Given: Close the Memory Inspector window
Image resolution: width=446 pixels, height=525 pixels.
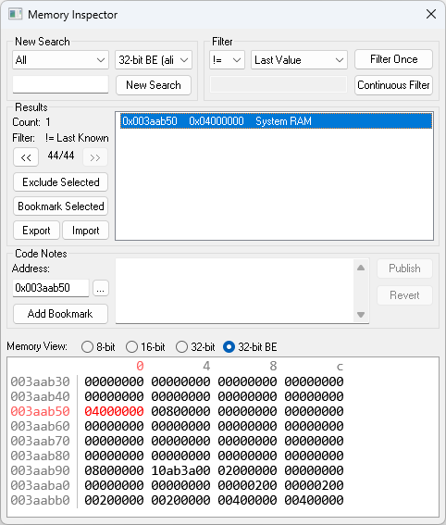Looking at the screenshot, I should click(x=431, y=14).
